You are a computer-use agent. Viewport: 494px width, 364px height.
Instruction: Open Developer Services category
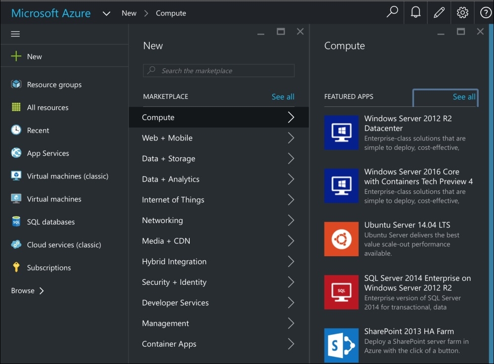(219, 303)
